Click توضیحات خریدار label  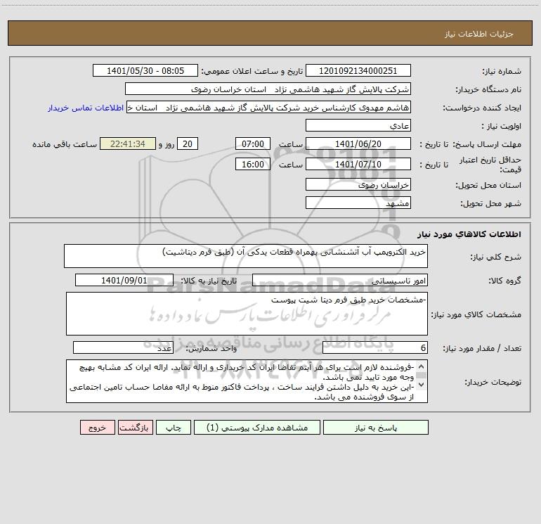pyautogui.click(x=493, y=382)
